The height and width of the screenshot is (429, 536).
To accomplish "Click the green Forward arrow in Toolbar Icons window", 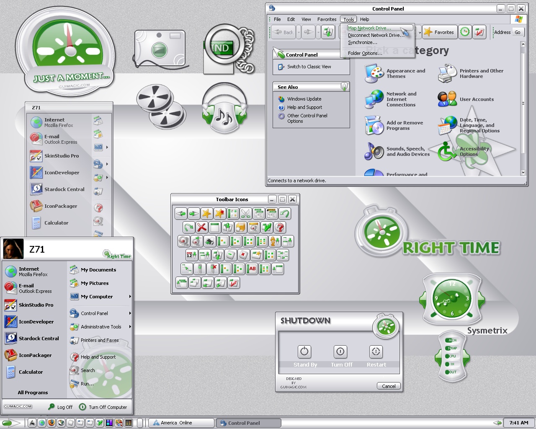I will coord(194,214).
